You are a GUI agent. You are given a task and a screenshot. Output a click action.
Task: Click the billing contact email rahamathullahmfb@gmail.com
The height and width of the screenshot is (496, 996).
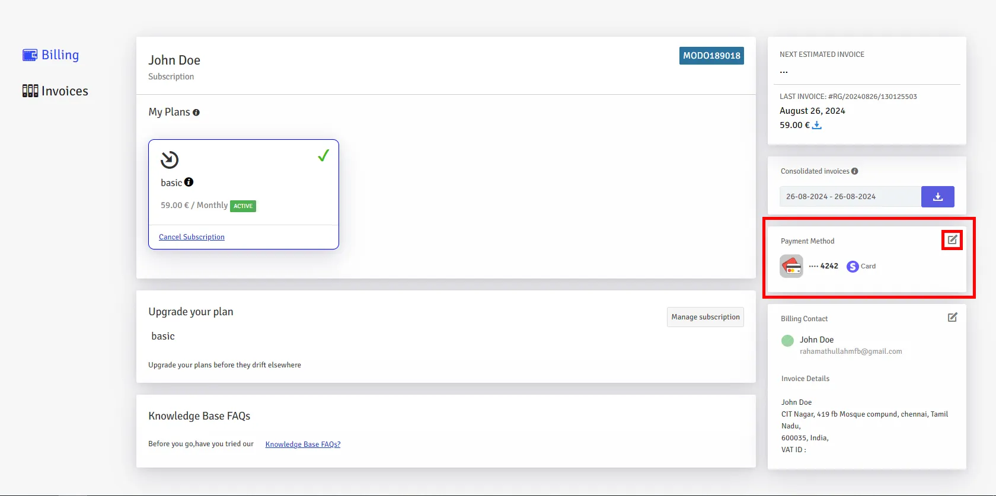pyautogui.click(x=851, y=351)
